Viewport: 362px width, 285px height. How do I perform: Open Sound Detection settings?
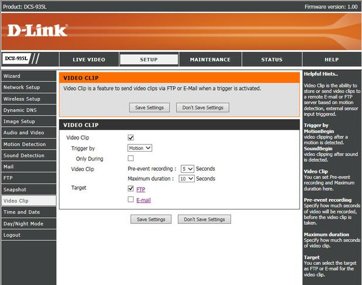click(29, 155)
